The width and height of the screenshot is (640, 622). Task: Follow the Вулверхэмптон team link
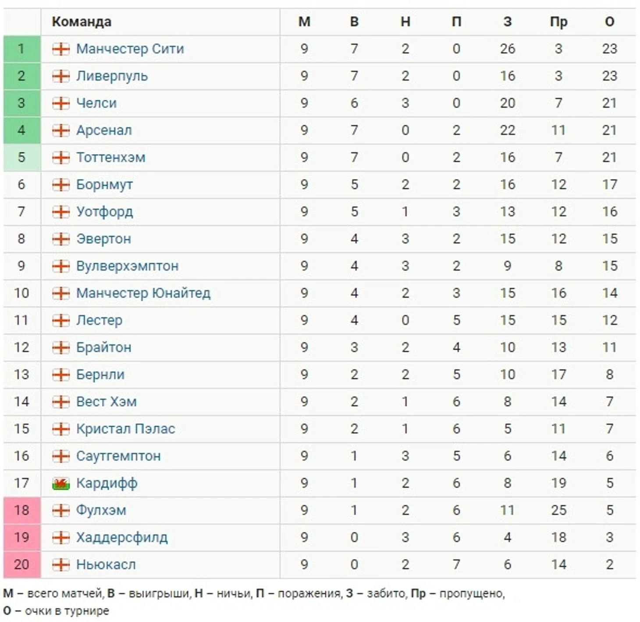click(127, 266)
